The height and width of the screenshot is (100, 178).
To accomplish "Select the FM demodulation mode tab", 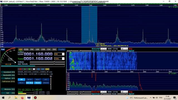I will pos(32,49).
